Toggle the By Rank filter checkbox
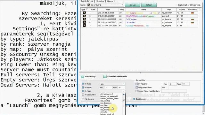The image size is (205, 115). click(83, 88)
